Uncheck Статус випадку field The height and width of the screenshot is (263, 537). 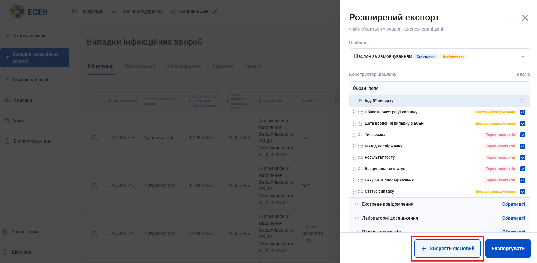[x=523, y=192]
